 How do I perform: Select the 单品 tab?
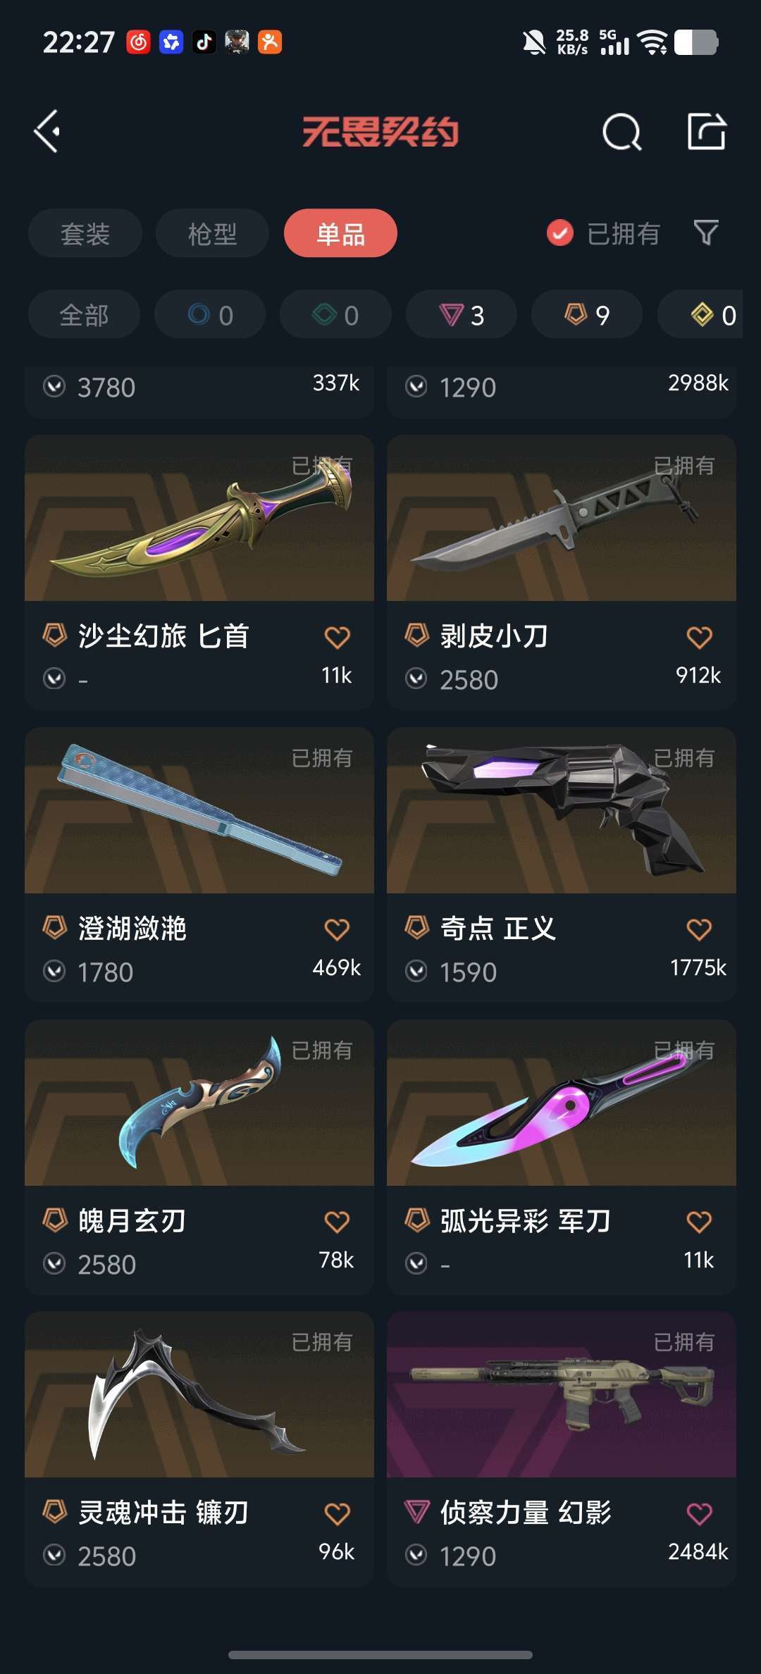pyautogui.click(x=340, y=233)
